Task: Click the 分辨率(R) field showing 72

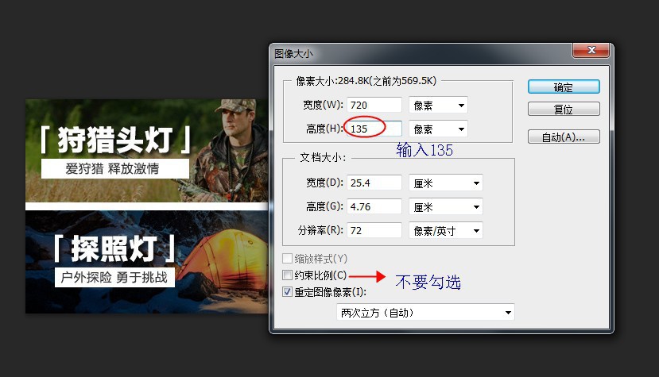Action: pyautogui.click(x=374, y=230)
